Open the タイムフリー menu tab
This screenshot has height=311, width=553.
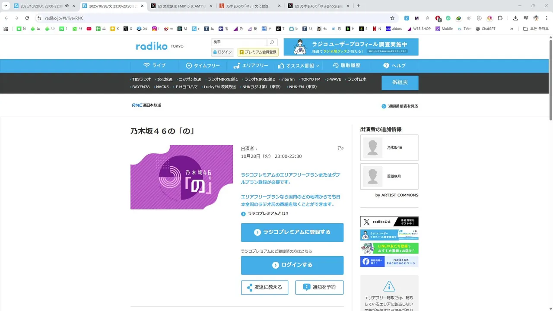coord(203,66)
